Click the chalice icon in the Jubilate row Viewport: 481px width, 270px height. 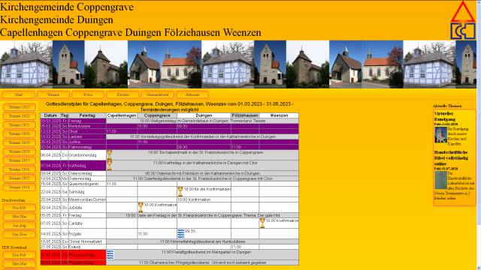(141, 207)
